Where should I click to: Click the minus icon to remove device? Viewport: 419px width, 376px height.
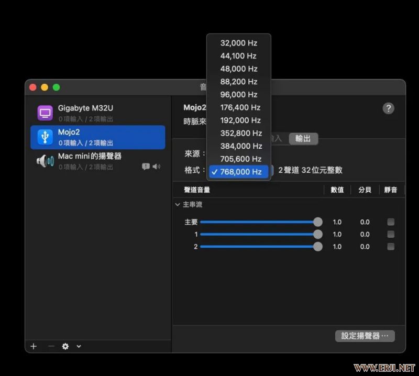(x=51, y=346)
